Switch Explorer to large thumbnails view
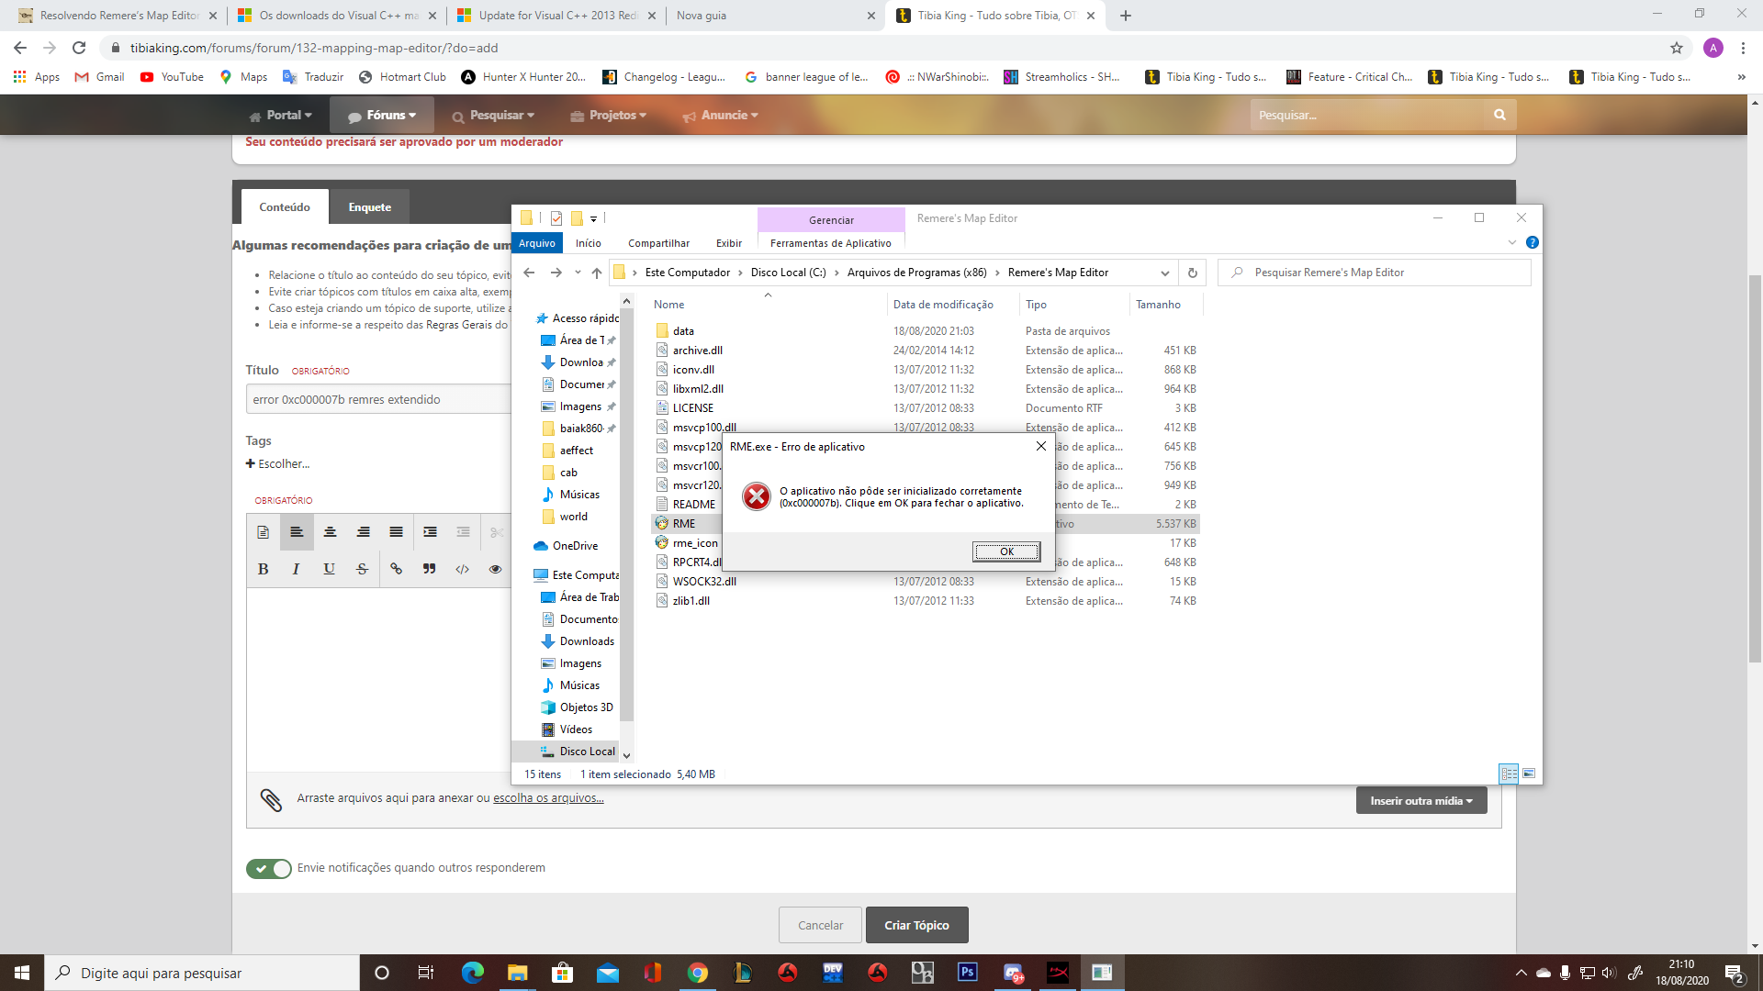The width and height of the screenshot is (1763, 991). (x=1529, y=774)
